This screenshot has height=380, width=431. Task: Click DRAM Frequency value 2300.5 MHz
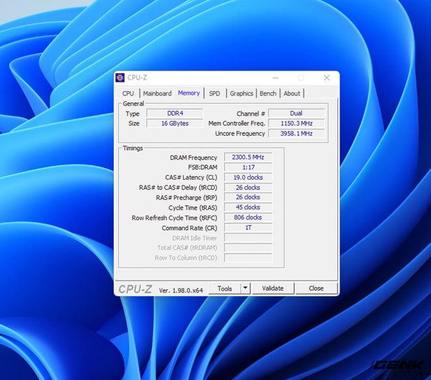[x=248, y=157]
